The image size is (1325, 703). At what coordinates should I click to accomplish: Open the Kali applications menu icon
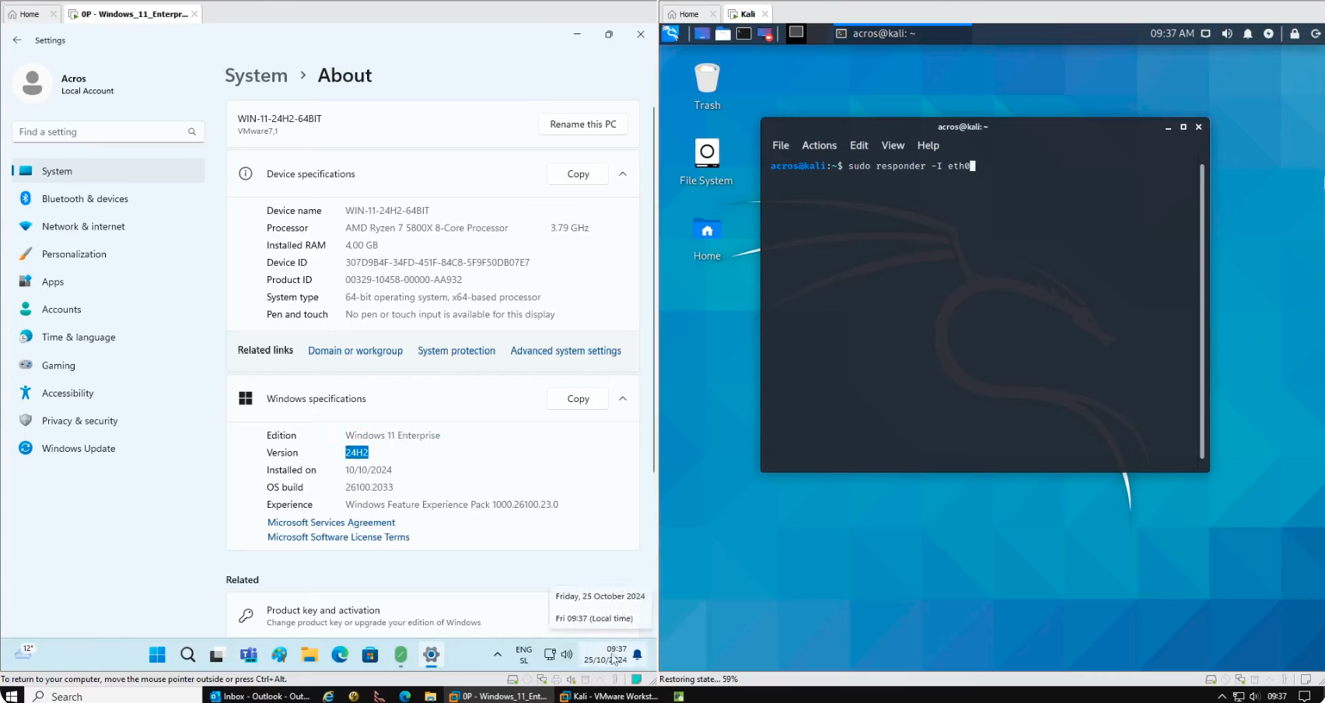coord(671,33)
